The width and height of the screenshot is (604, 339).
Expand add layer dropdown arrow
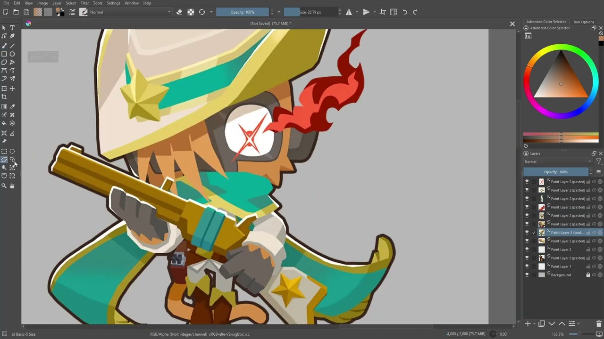point(534,324)
